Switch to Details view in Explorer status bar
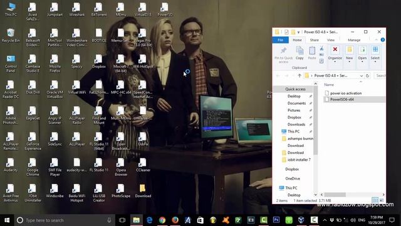Viewport: 401px width, 226px height. (x=375, y=200)
